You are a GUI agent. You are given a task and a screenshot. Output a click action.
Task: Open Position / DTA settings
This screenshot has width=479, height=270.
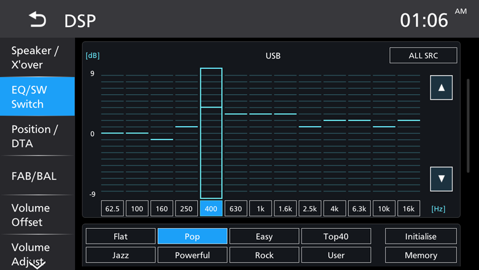pyautogui.click(x=37, y=136)
